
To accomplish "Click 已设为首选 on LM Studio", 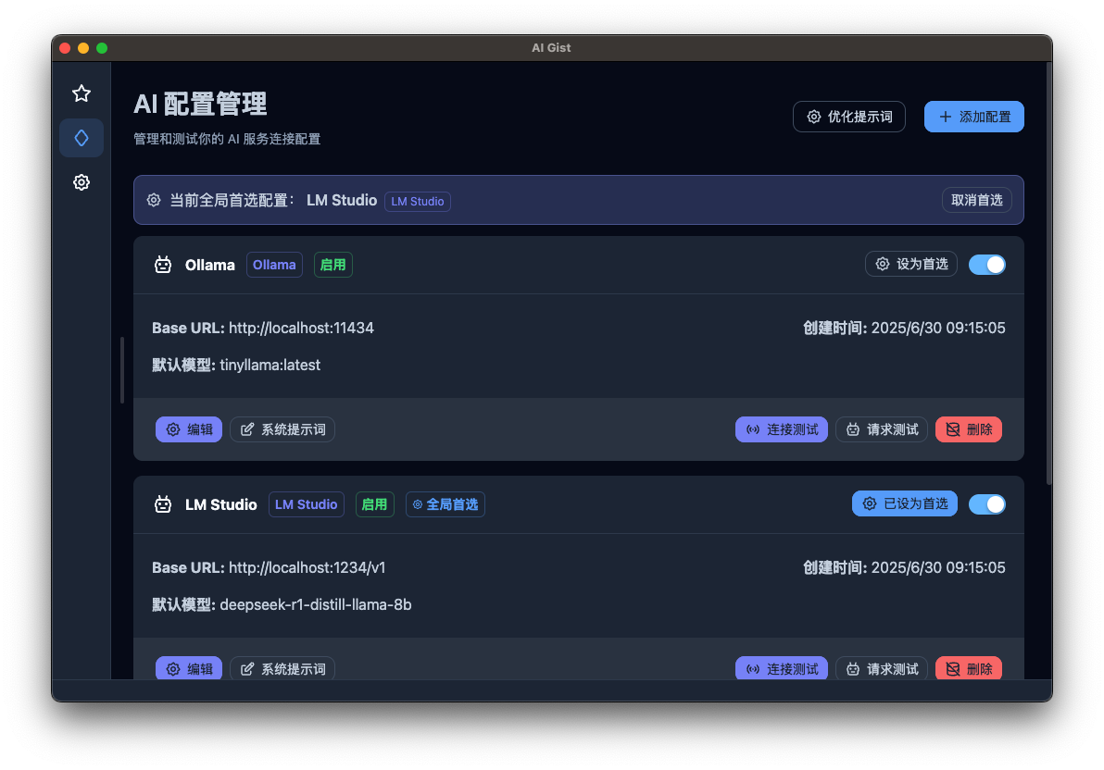I will click(x=904, y=503).
